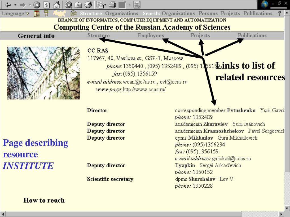This screenshot has width=290, height=217.
Task: Switch to the Publications tab
Action: (x=252, y=35)
